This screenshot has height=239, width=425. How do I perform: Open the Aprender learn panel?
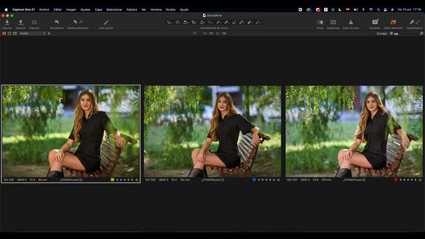pos(375,22)
